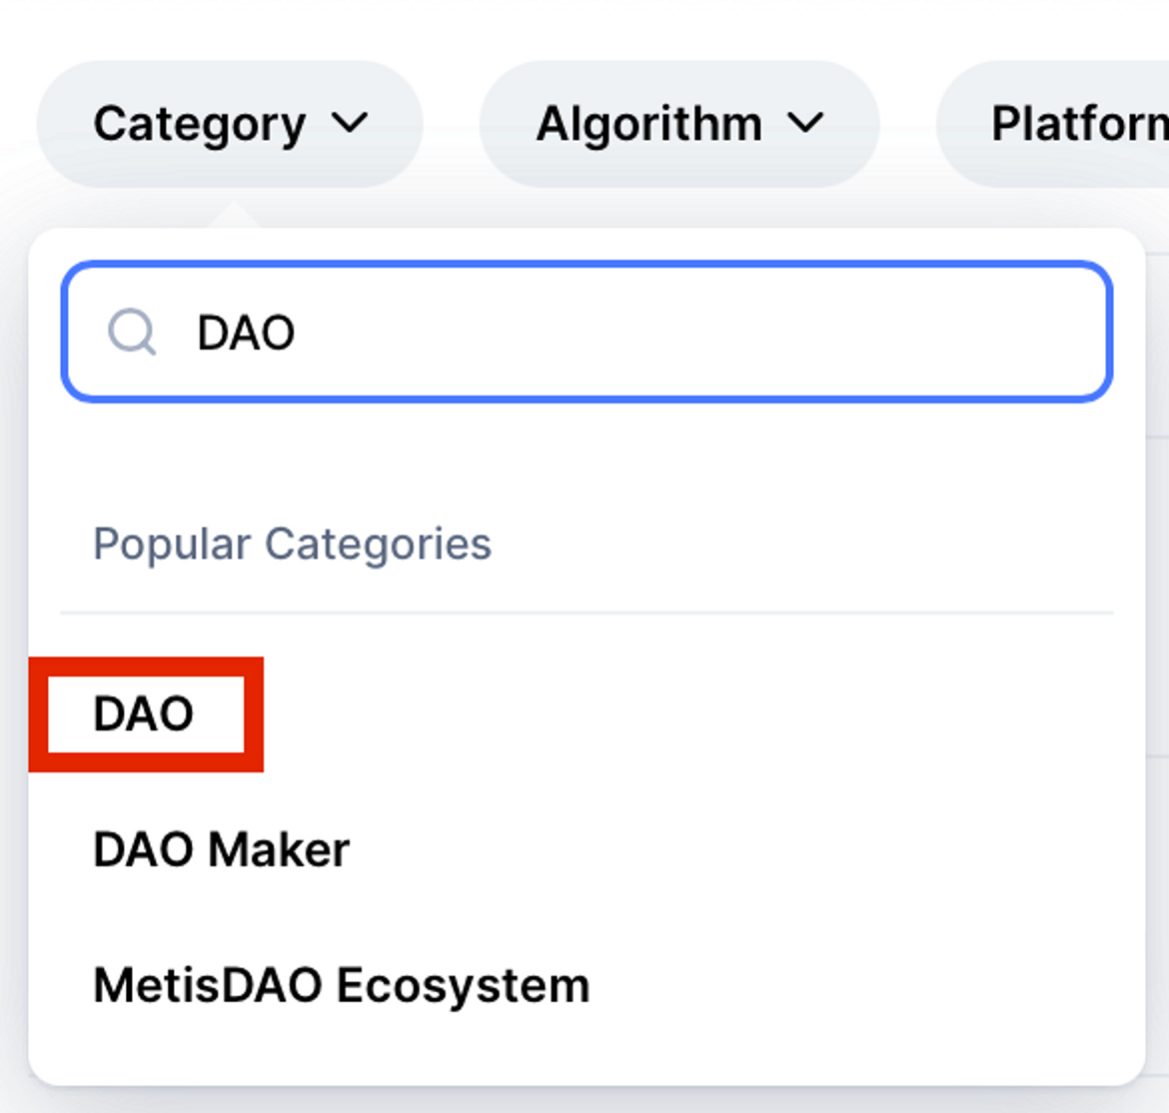The height and width of the screenshot is (1113, 1169).
Task: Choose the DAO Maker category
Action: (222, 850)
